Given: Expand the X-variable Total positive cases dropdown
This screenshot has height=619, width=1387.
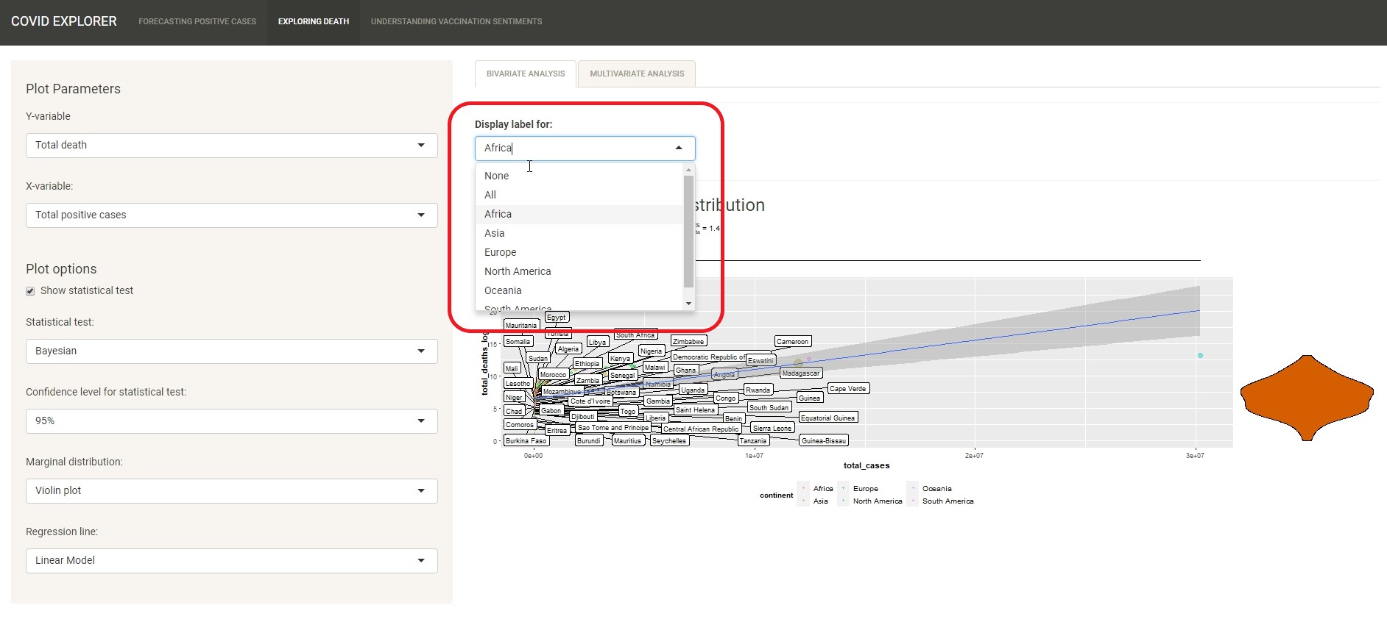Looking at the screenshot, I should click(x=231, y=215).
